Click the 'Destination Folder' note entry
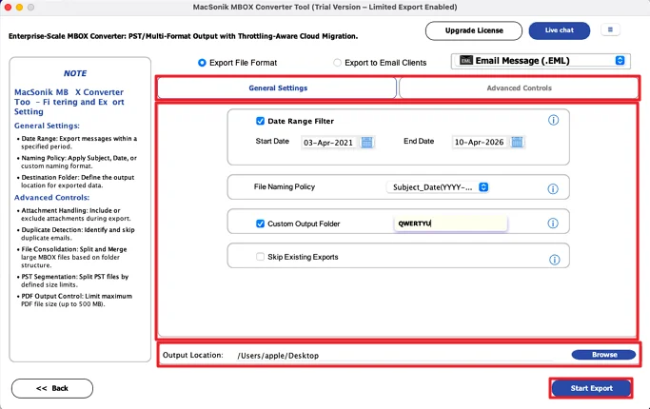The width and height of the screenshot is (650, 409). point(77,181)
